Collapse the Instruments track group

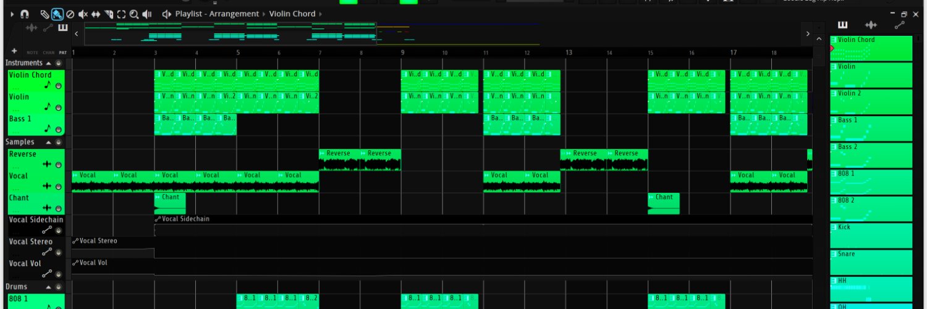click(48, 63)
